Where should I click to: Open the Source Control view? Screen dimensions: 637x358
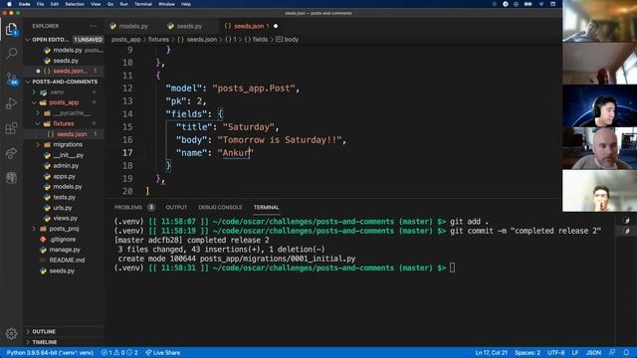pyautogui.click(x=11, y=79)
